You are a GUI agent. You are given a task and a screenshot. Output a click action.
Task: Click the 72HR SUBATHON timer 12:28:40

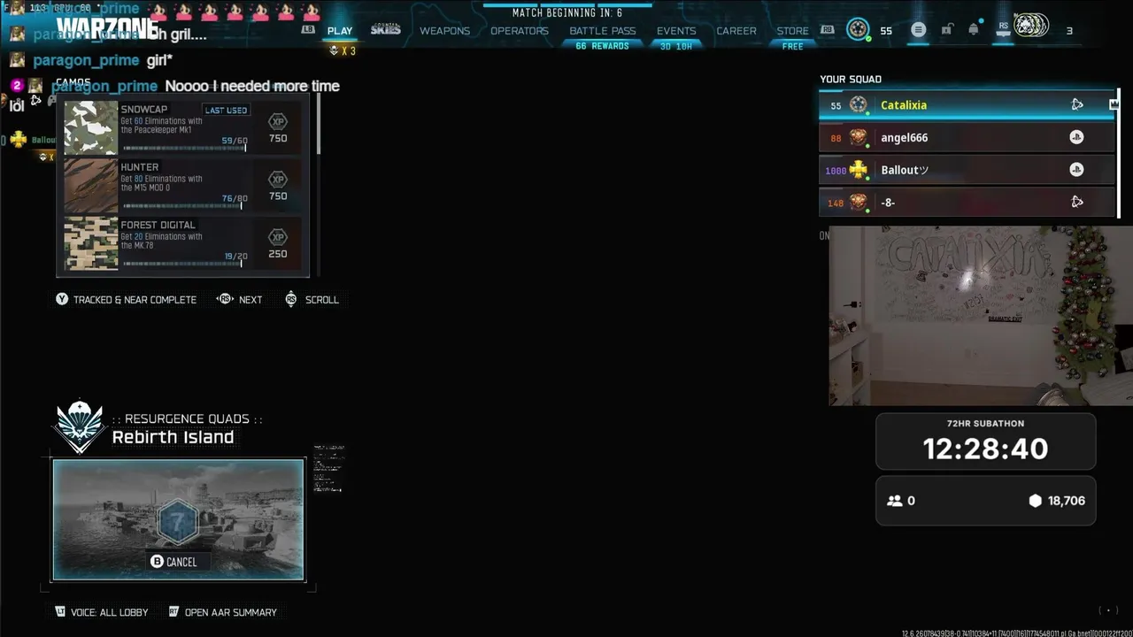[986, 449]
